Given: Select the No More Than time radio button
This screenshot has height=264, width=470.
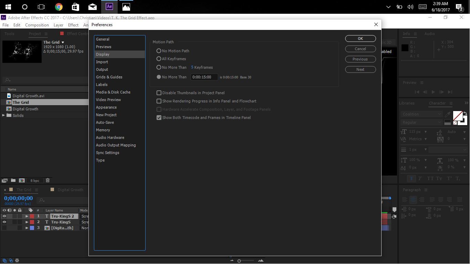Looking at the screenshot, I should [x=159, y=77].
